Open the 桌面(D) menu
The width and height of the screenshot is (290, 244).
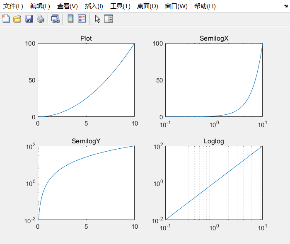coord(147,6)
